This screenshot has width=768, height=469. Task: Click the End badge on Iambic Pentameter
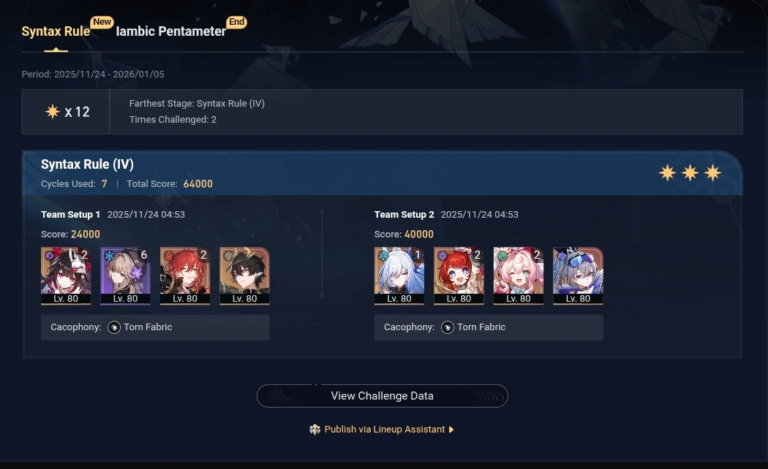(x=236, y=22)
